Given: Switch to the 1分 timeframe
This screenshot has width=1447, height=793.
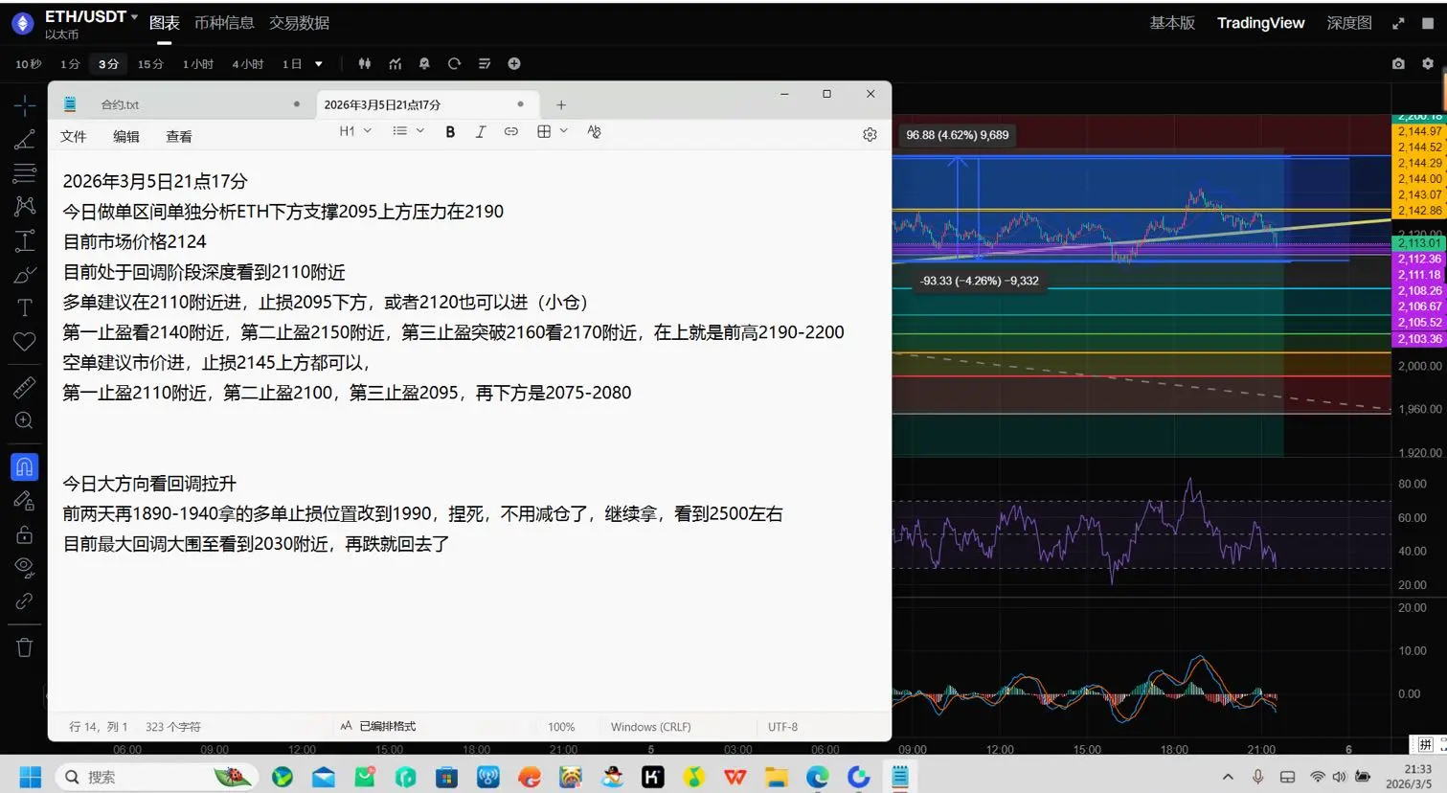Looking at the screenshot, I should tap(70, 64).
